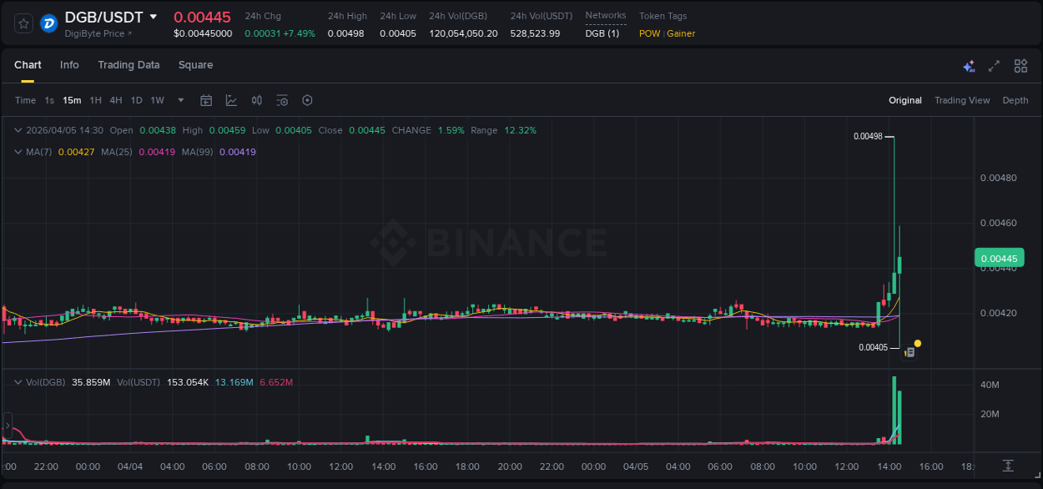Toggle the favorite star for DGB/USDT
1043x489 pixels.
point(23,23)
